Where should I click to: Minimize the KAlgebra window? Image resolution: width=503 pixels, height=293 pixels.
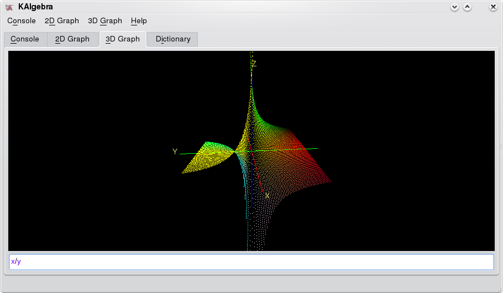[454, 7]
